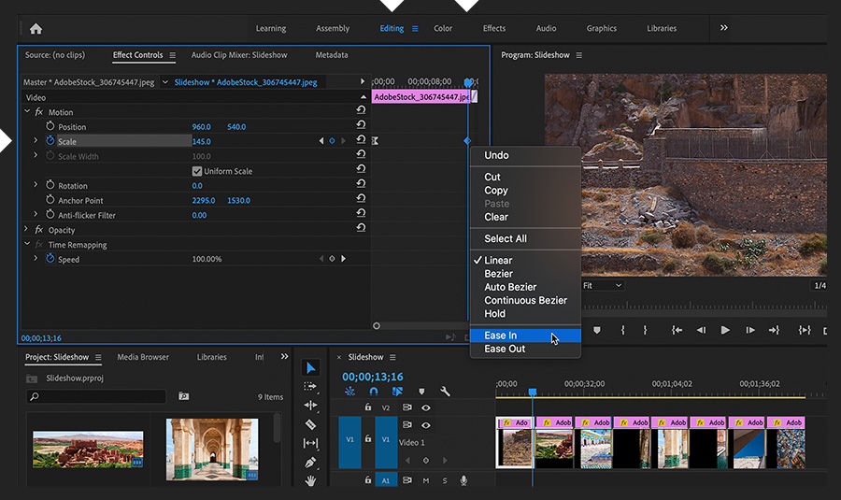Open the Media Browser tab
Screen dimensions: 841x500
tap(142, 357)
